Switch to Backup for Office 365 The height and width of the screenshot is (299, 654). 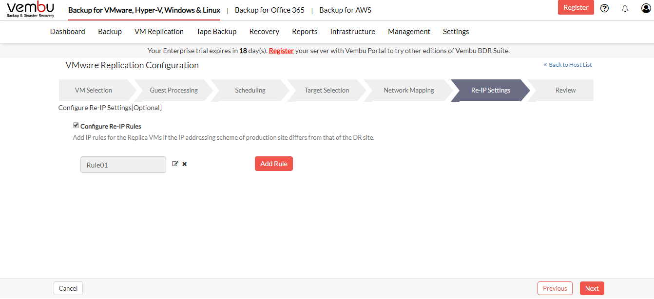tap(269, 10)
